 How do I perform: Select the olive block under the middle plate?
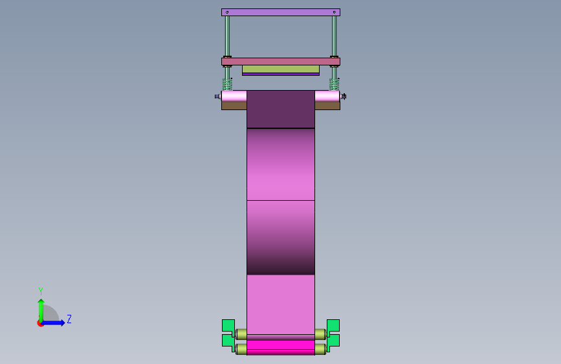click(281, 69)
